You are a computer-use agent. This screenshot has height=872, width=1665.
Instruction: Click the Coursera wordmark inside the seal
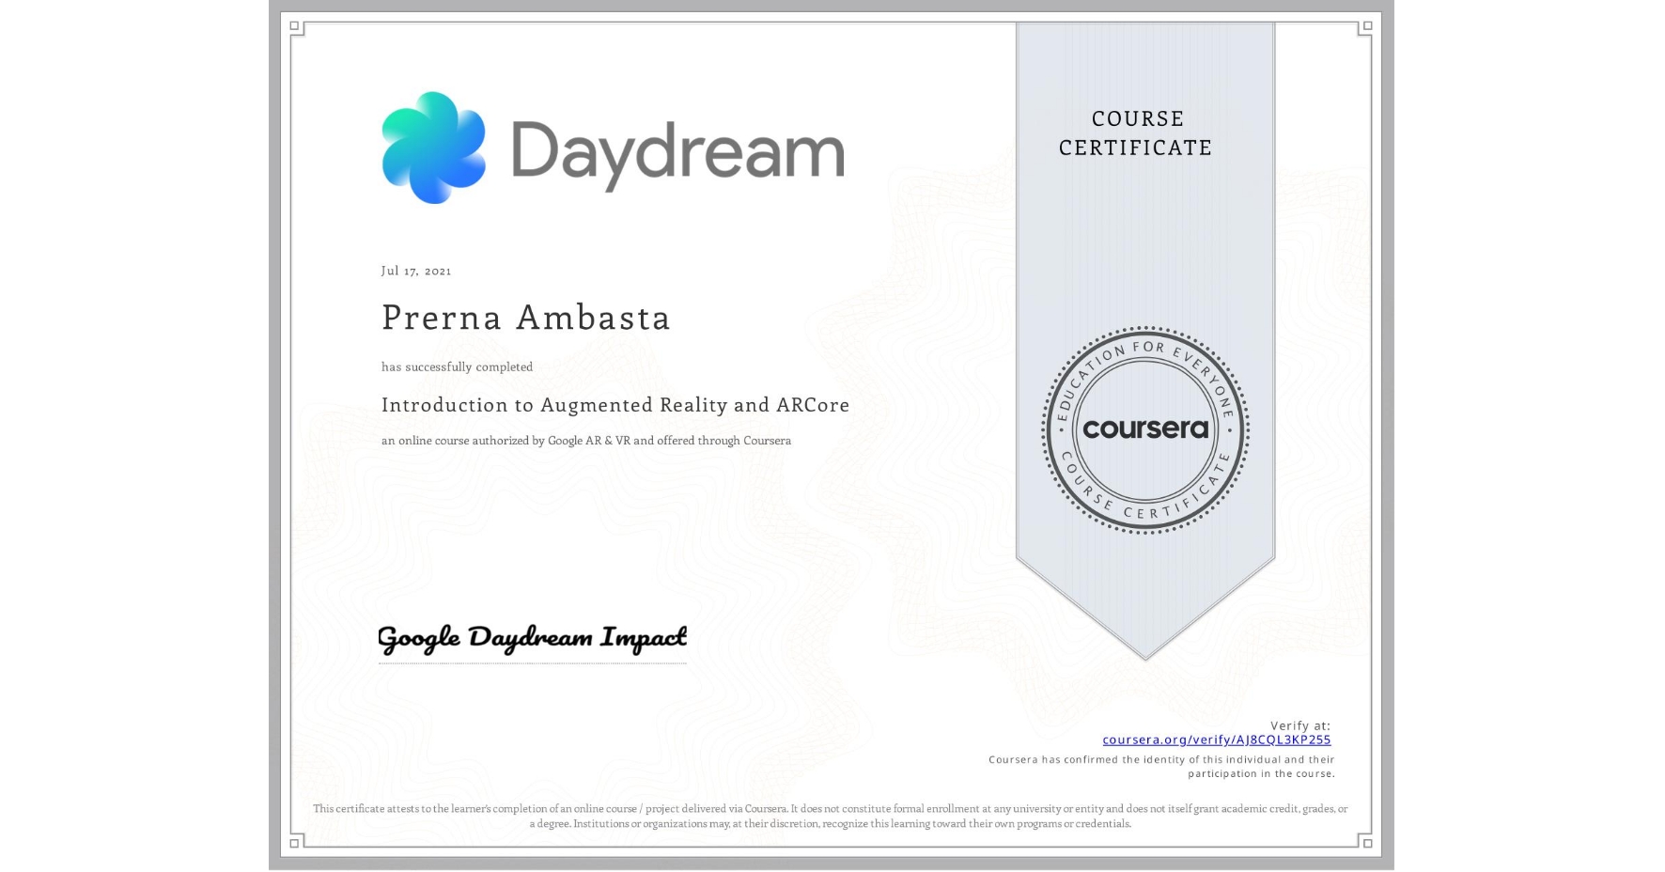tap(1145, 430)
